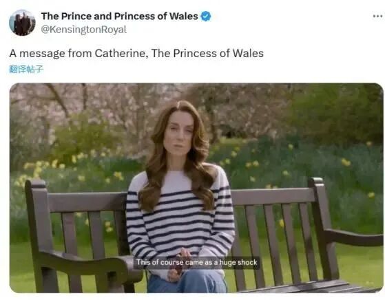Click the blue jeans at the video bottom
Image resolution: width=385 pixels, height=300 pixels.
pyautogui.click(x=187, y=282)
